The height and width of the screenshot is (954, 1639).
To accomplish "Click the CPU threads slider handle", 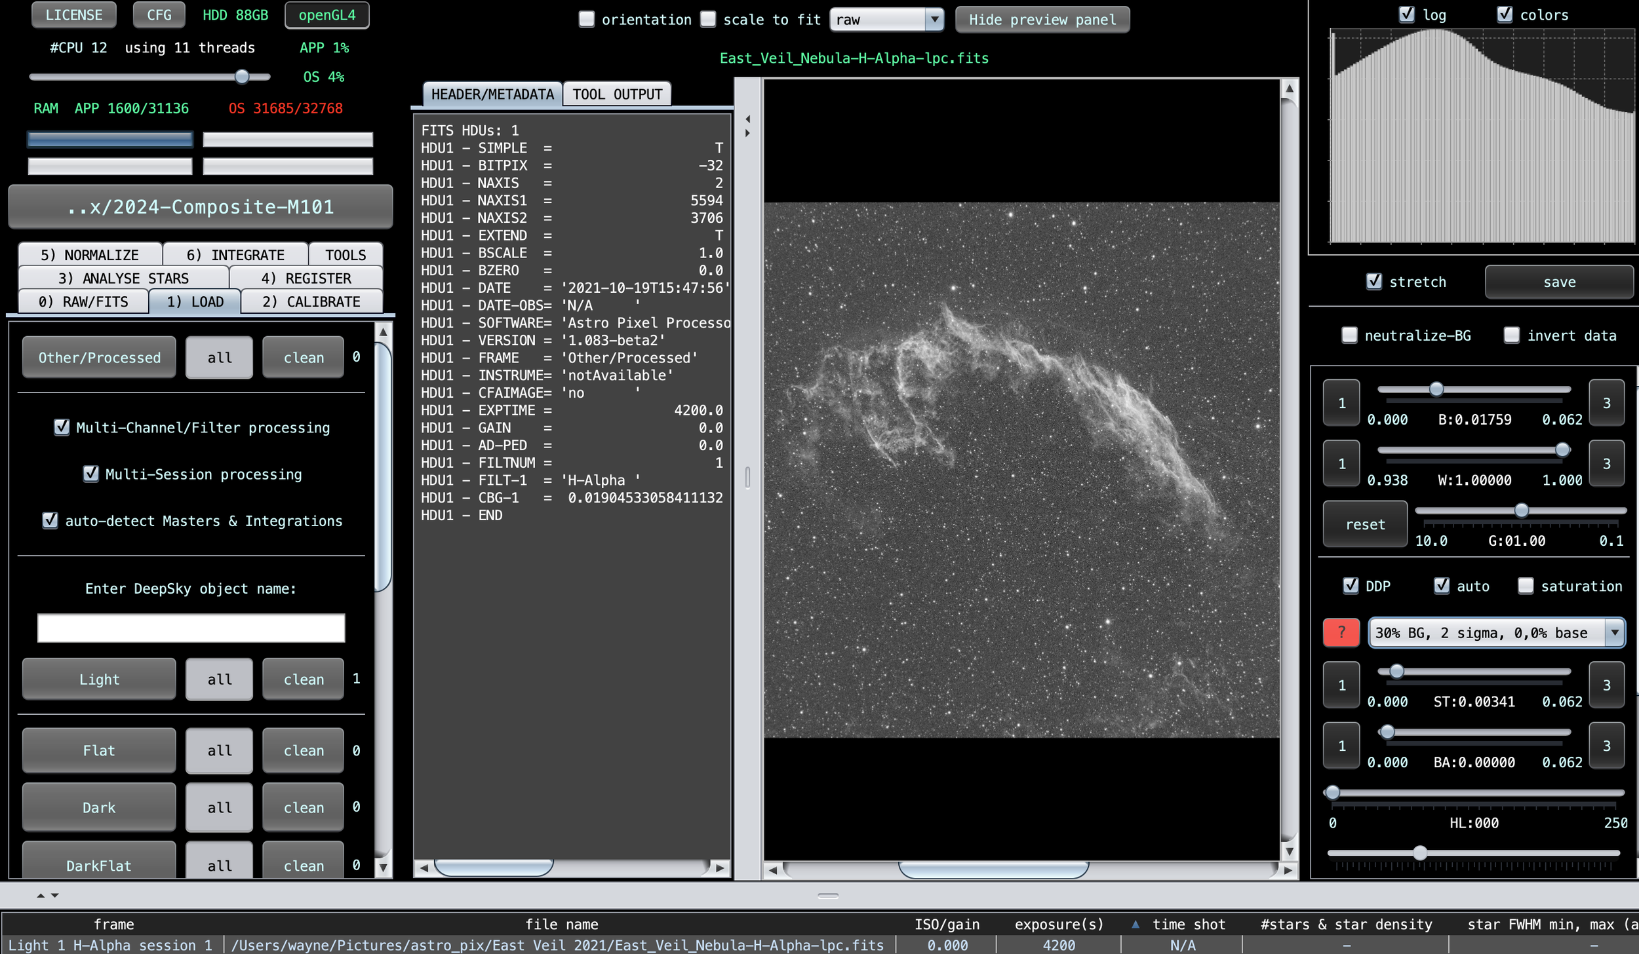I will click(242, 77).
